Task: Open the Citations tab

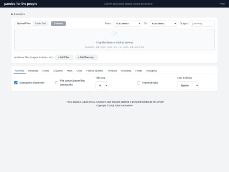Action: (58, 71)
